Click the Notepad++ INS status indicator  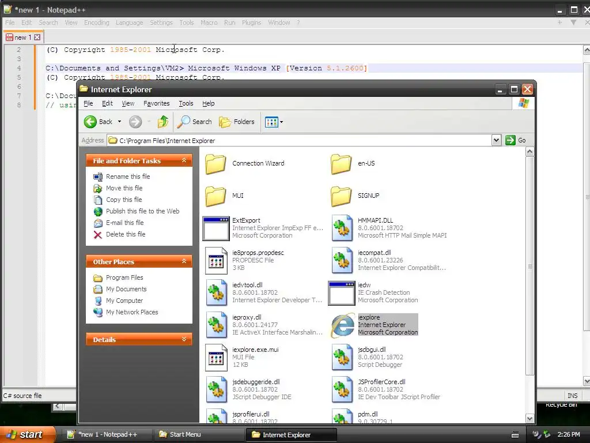click(x=572, y=396)
